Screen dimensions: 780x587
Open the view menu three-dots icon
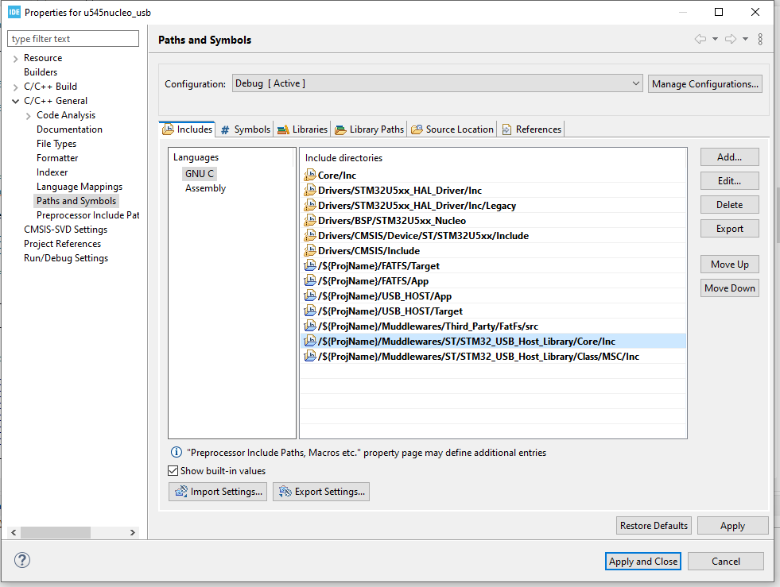click(x=760, y=40)
